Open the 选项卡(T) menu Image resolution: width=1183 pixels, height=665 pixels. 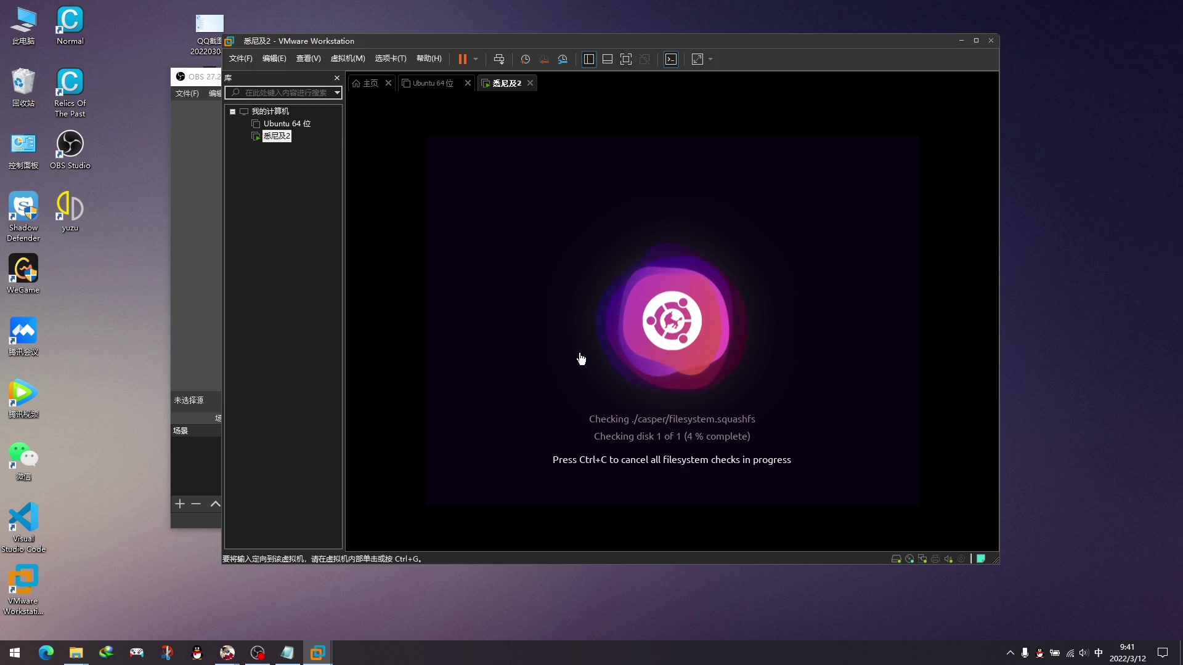click(x=391, y=58)
